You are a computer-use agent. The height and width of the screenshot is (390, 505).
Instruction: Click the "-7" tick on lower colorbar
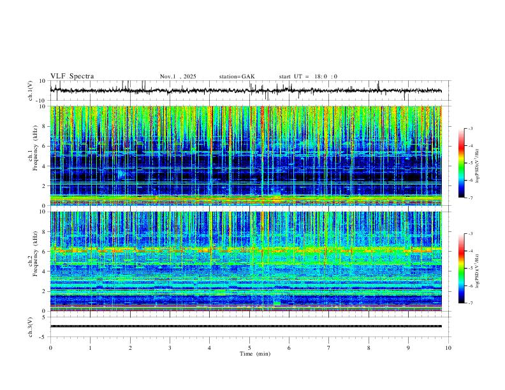(x=470, y=303)
